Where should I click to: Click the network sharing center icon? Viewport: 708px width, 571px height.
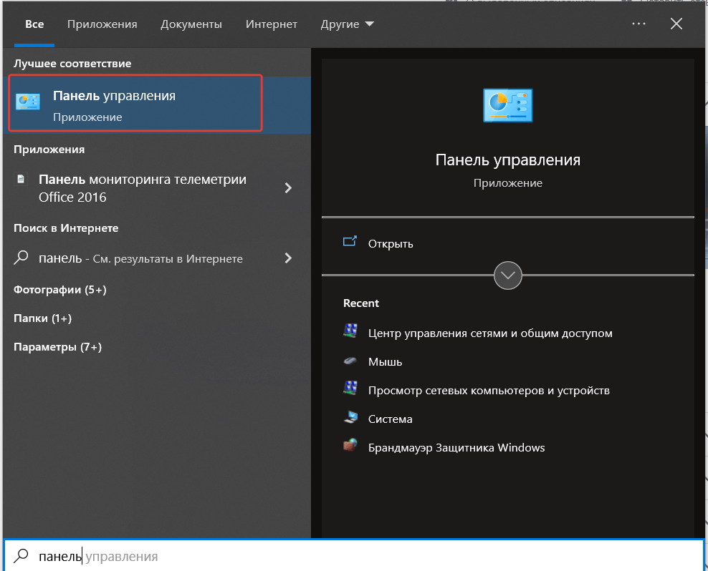350,333
